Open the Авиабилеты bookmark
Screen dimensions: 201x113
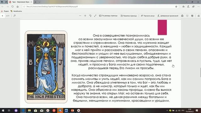(16, 11)
